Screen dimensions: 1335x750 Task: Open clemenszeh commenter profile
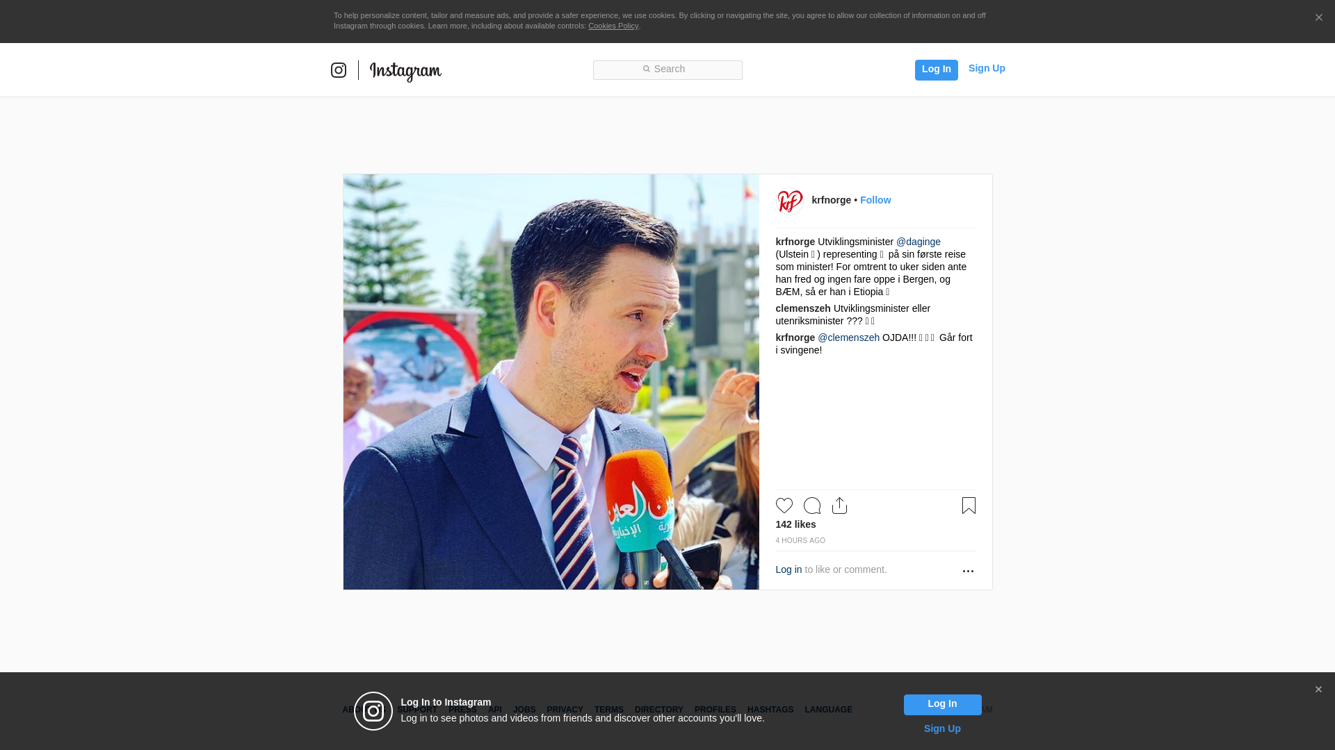(803, 308)
